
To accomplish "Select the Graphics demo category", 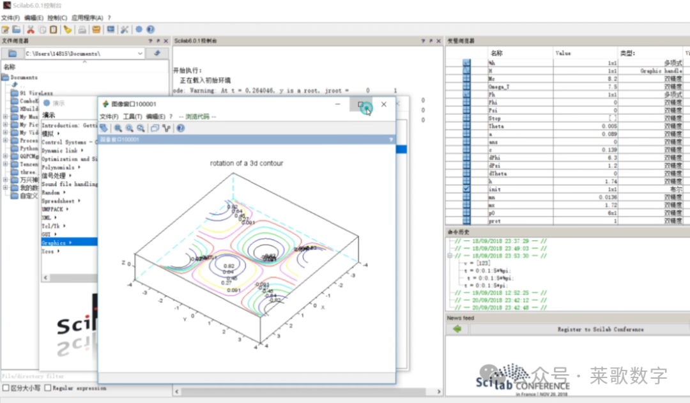I will pos(69,243).
